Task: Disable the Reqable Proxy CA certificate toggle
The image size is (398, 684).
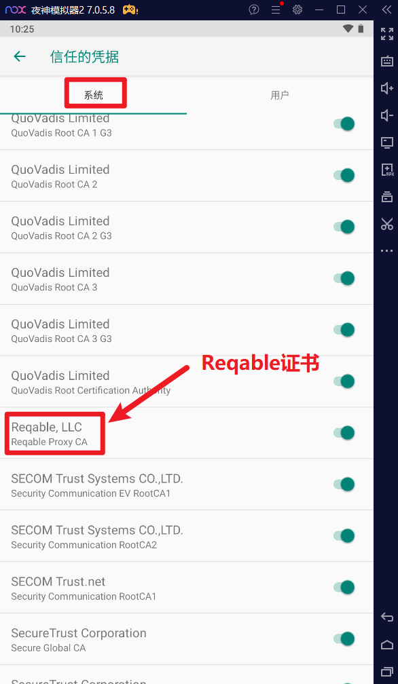Action: [x=344, y=433]
